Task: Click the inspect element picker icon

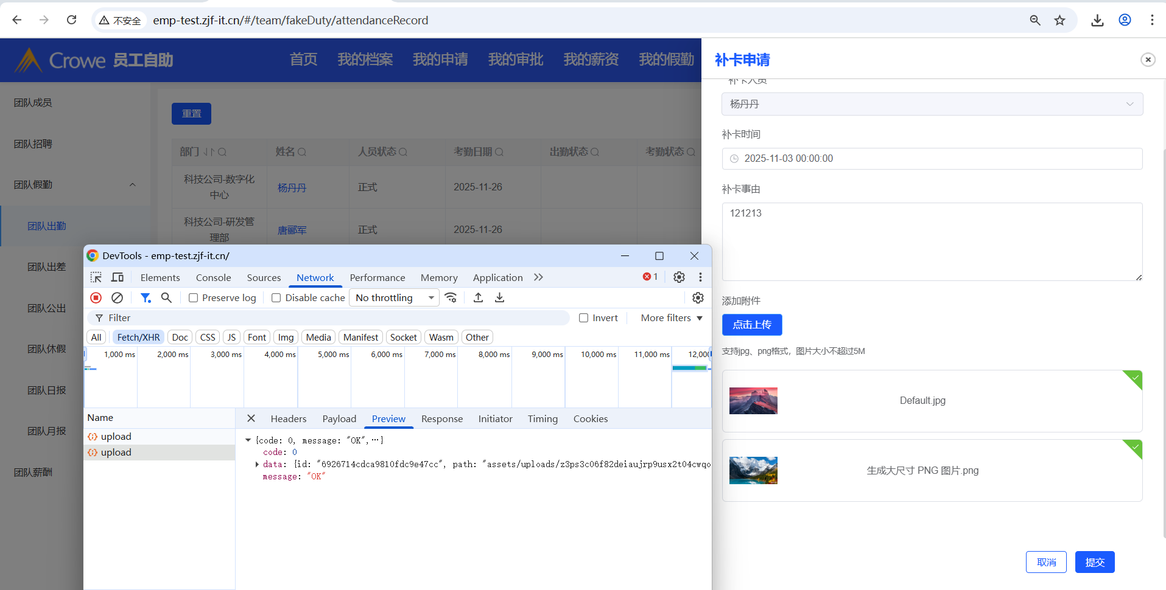Action: click(x=96, y=277)
